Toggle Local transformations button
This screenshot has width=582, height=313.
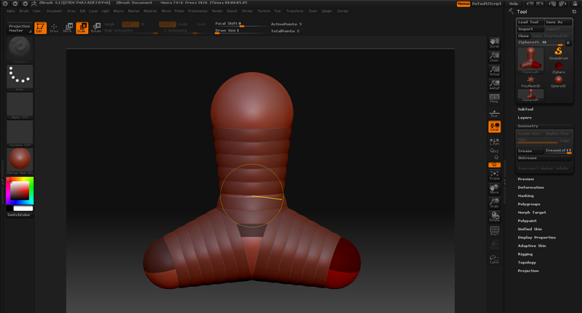tap(495, 127)
